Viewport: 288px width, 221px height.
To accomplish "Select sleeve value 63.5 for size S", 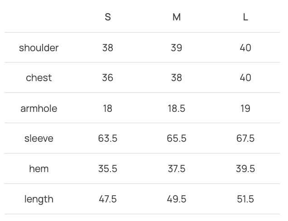I will 108,139.
